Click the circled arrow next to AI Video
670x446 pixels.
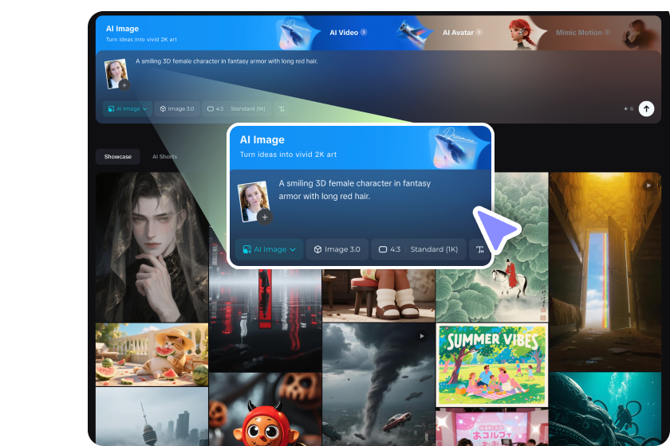[364, 32]
